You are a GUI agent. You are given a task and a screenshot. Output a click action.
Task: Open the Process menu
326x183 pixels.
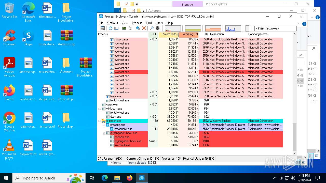[x=137, y=23]
